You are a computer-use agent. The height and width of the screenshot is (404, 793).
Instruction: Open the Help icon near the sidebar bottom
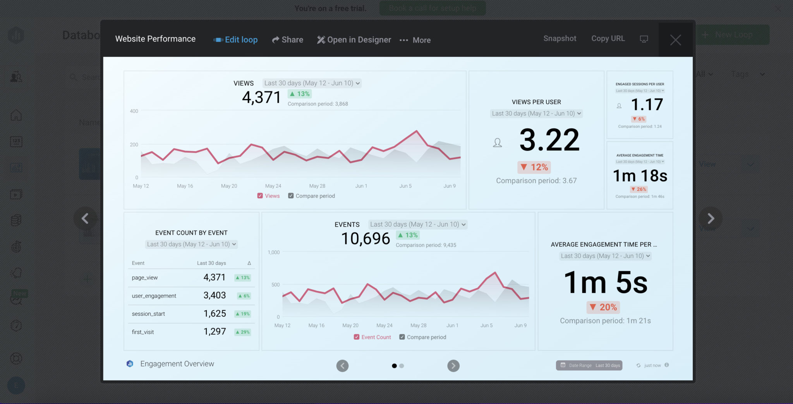(16, 325)
